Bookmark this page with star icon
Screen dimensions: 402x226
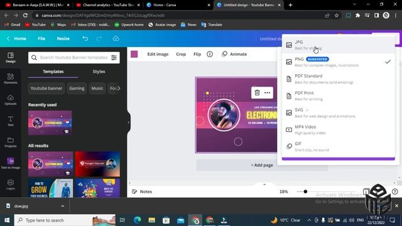point(337,15)
